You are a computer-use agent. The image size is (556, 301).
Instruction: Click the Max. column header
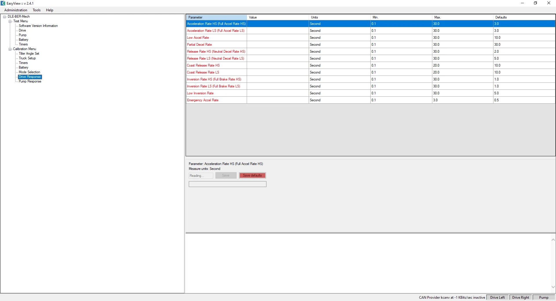click(462, 17)
